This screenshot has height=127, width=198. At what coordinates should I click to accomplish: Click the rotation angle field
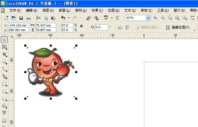101,27
